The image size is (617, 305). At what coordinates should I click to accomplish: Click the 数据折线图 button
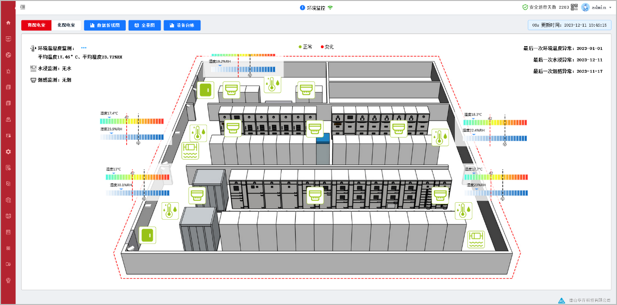[105, 25]
